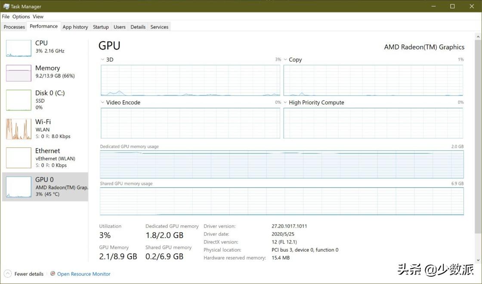Open the Options menu
This screenshot has width=482, height=284.
tap(21, 17)
